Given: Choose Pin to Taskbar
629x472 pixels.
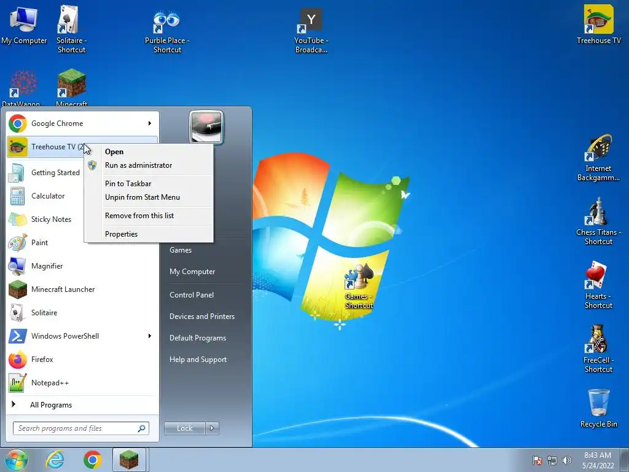Looking at the screenshot, I should (x=149, y=183).
